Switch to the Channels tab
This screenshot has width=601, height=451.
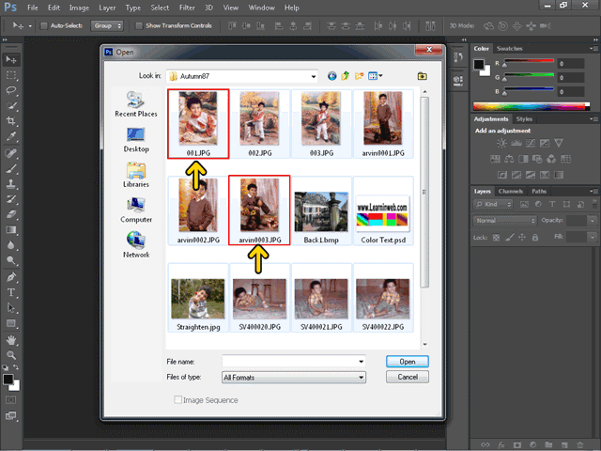(x=511, y=191)
